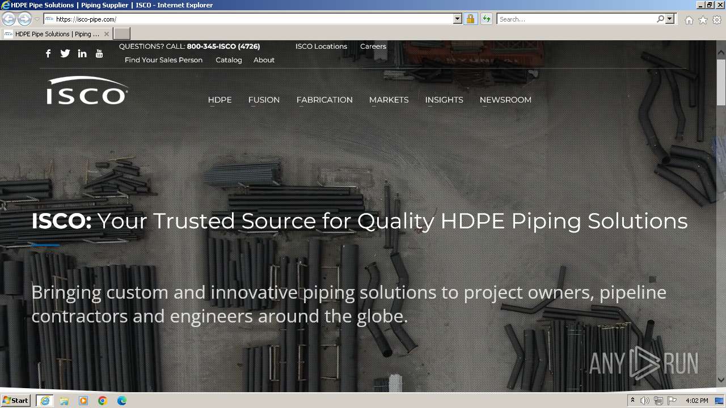The width and height of the screenshot is (726, 408).
Task: Close the HDPE Pipe Solutions tab
Action: (x=107, y=34)
